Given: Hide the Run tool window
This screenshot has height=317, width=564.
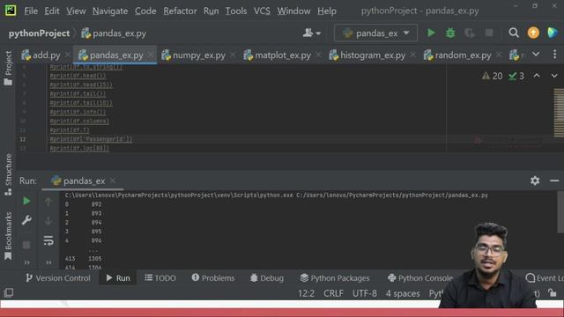Looking at the screenshot, I should pos(554,181).
